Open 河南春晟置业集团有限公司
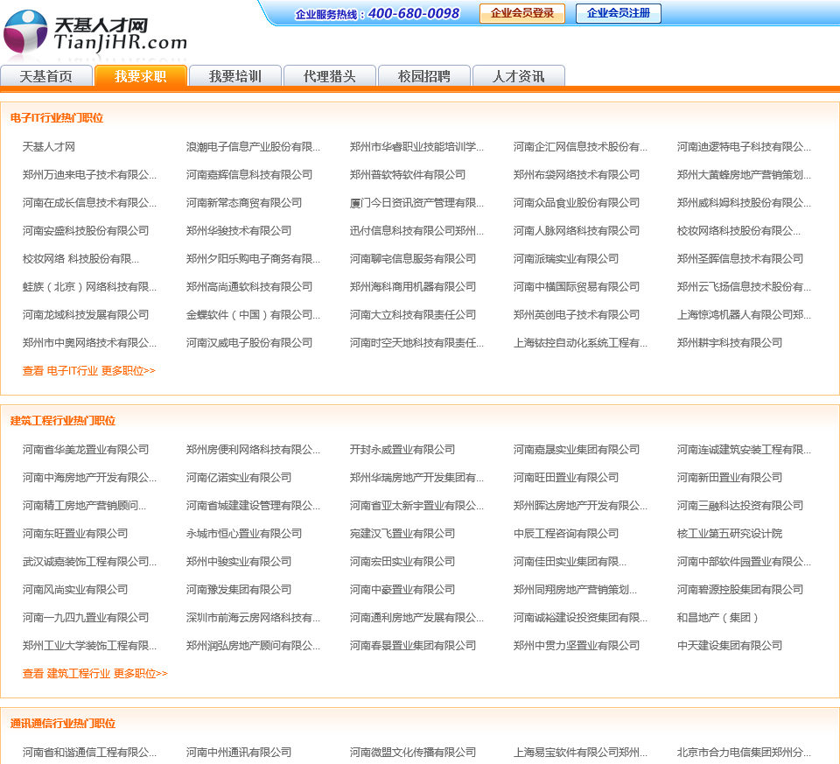 413,646
